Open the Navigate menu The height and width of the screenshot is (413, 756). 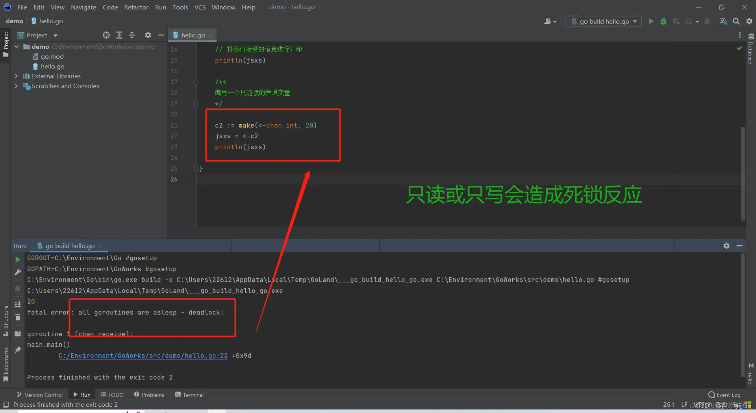[83, 7]
